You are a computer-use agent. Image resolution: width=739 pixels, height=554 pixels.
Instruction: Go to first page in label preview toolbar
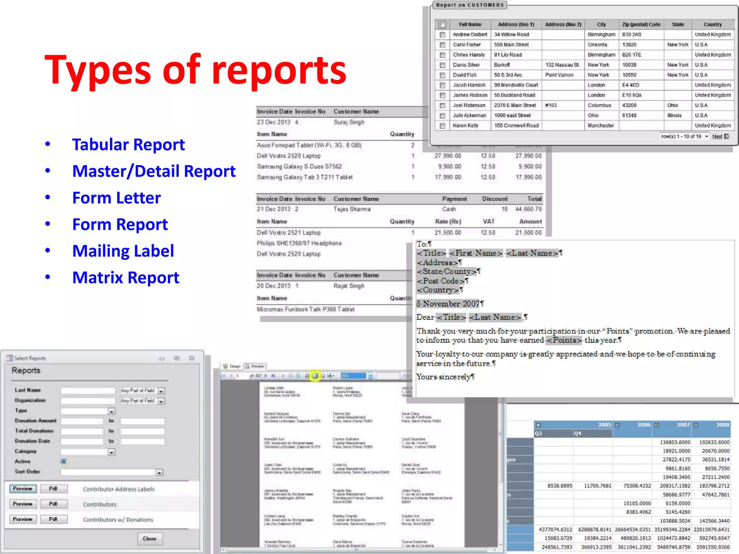(224, 375)
